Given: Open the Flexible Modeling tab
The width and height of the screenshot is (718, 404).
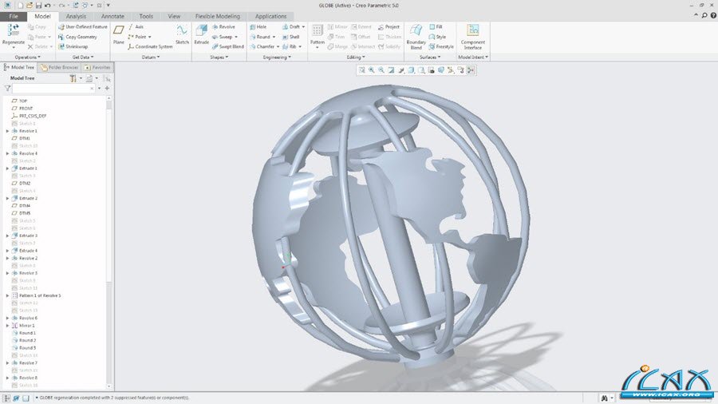Looking at the screenshot, I should tap(217, 16).
